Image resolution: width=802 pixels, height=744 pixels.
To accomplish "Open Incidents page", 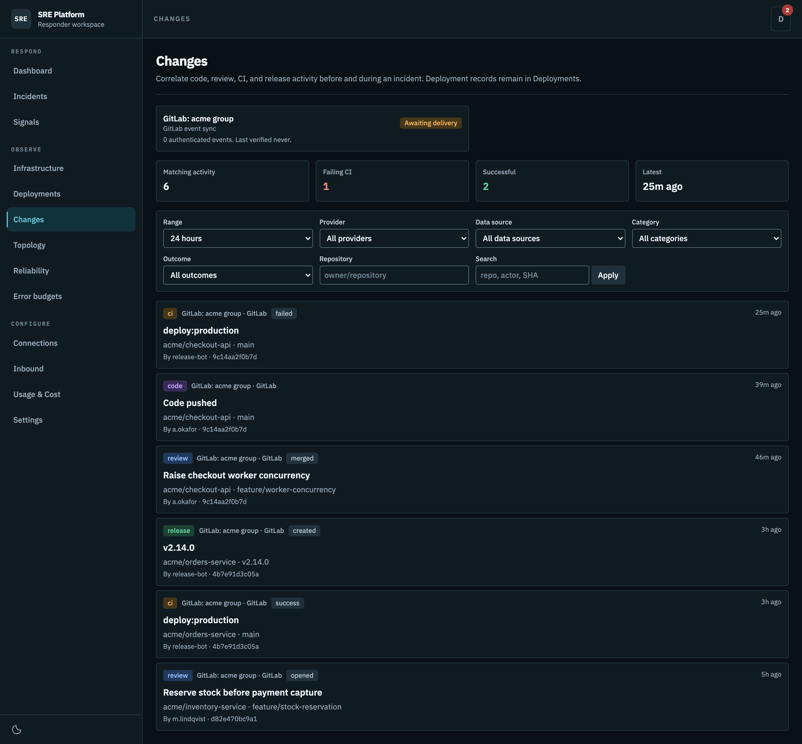I will point(71,96).
